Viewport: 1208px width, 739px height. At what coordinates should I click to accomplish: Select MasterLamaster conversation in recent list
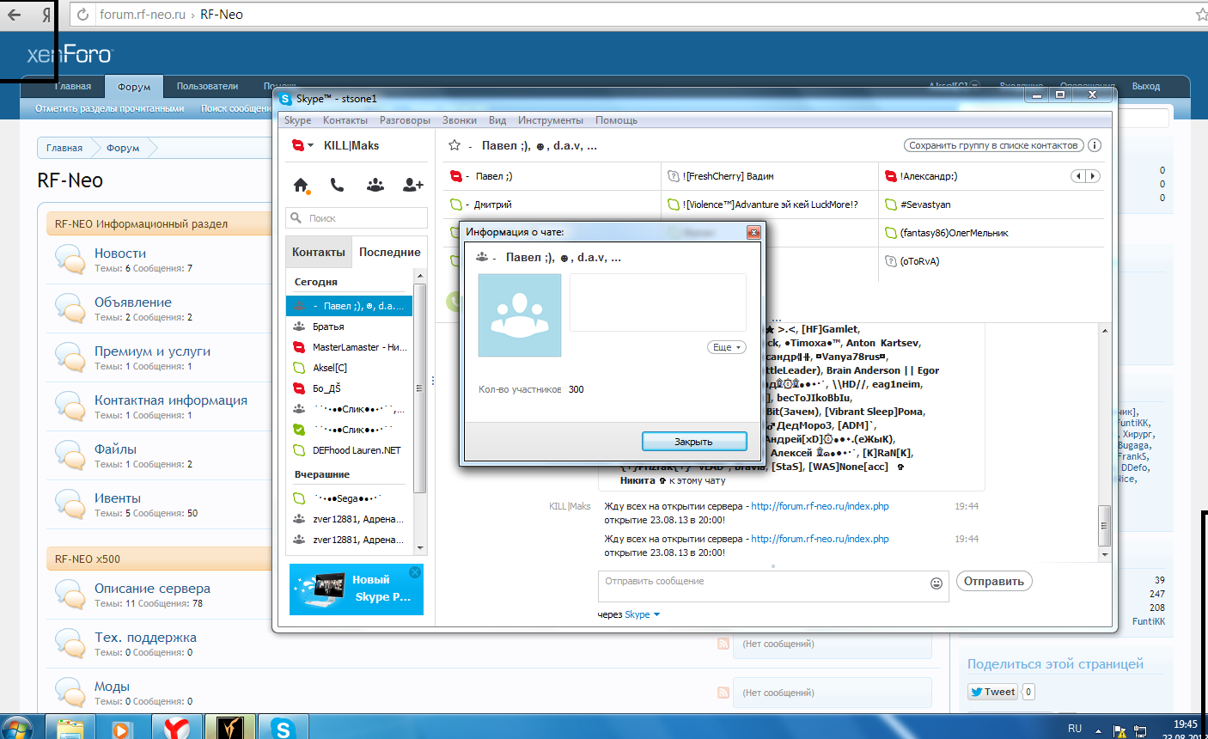click(350, 347)
